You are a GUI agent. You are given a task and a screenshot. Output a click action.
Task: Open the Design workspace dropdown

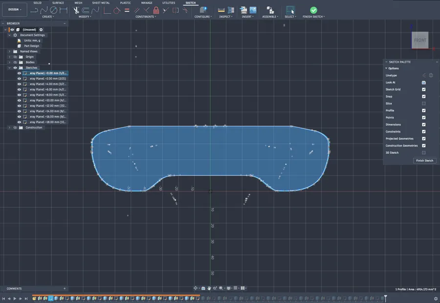click(x=15, y=10)
